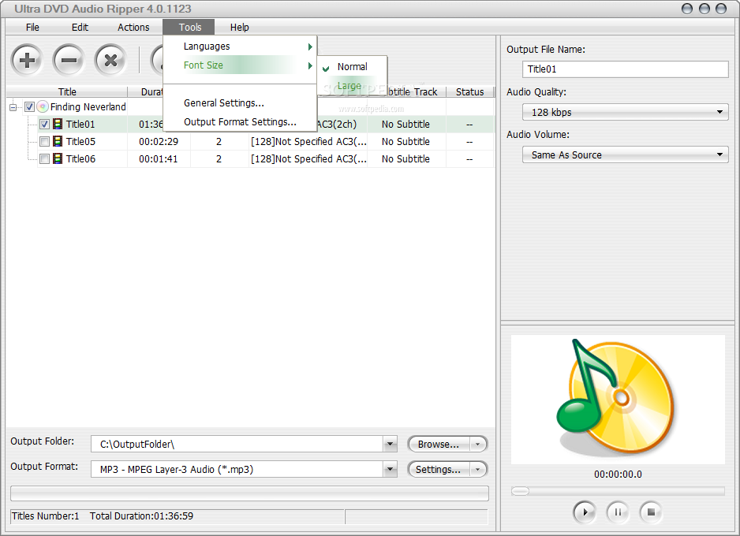Select the Large font size option
Viewport: 740px width, 536px height.
pyautogui.click(x=352, y=86)
